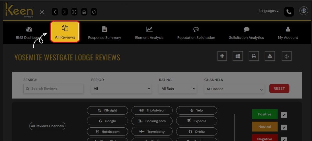Download reviews with the download icon
The width and height of the screenshot is (312, 141).
pyautogui.click(x=270, y=56)
